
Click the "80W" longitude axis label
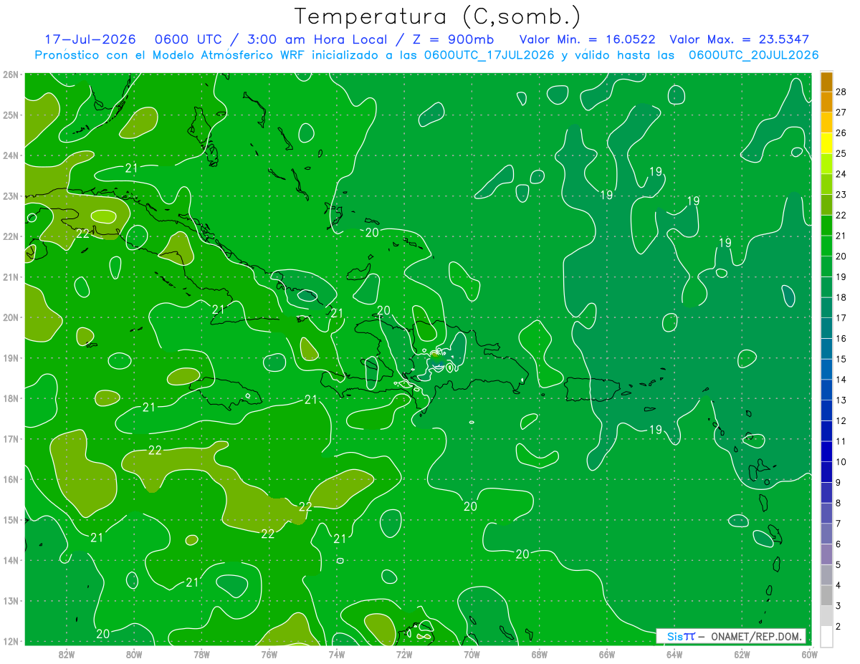pyautogui.click(x=134, y=654)
